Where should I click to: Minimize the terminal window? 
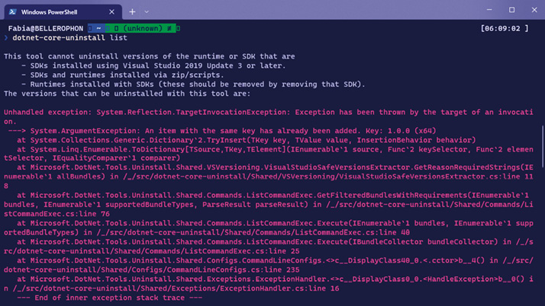[489, 10]
